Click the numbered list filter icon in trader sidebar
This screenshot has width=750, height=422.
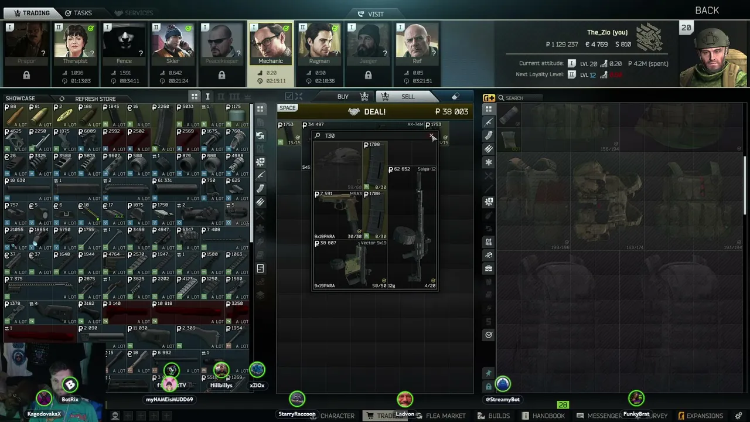[261, 268]
